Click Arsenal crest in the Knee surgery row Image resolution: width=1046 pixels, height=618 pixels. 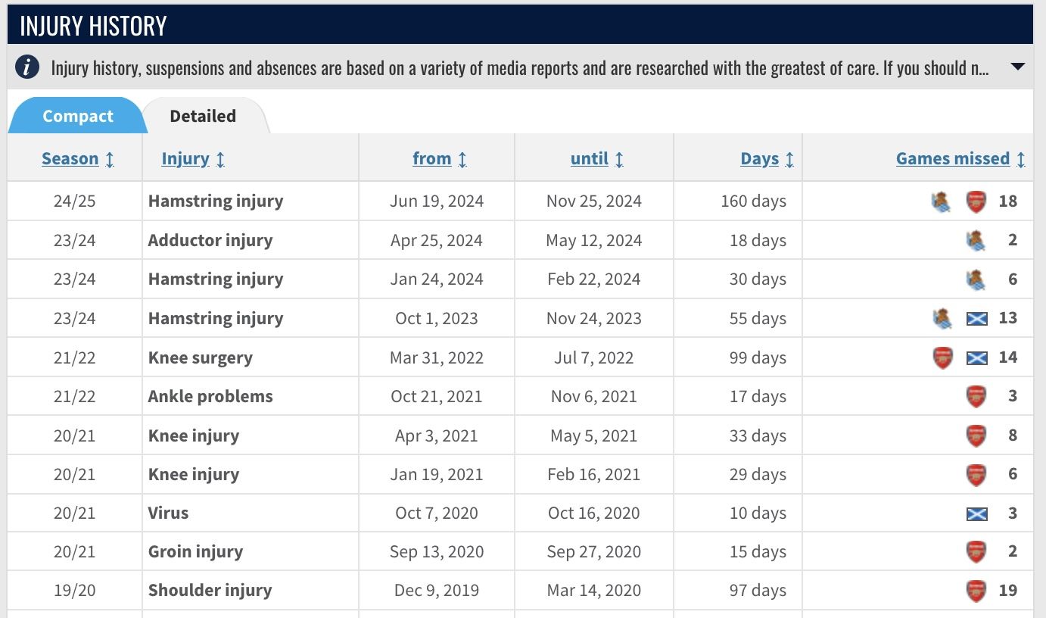pyautogui.click(x=942, y=357)
